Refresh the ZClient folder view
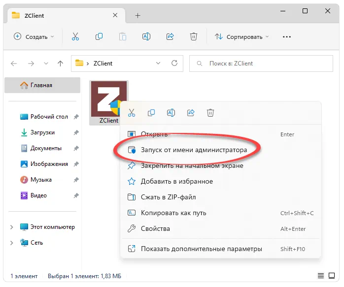344x287 pixels. [x=174, y=64]
